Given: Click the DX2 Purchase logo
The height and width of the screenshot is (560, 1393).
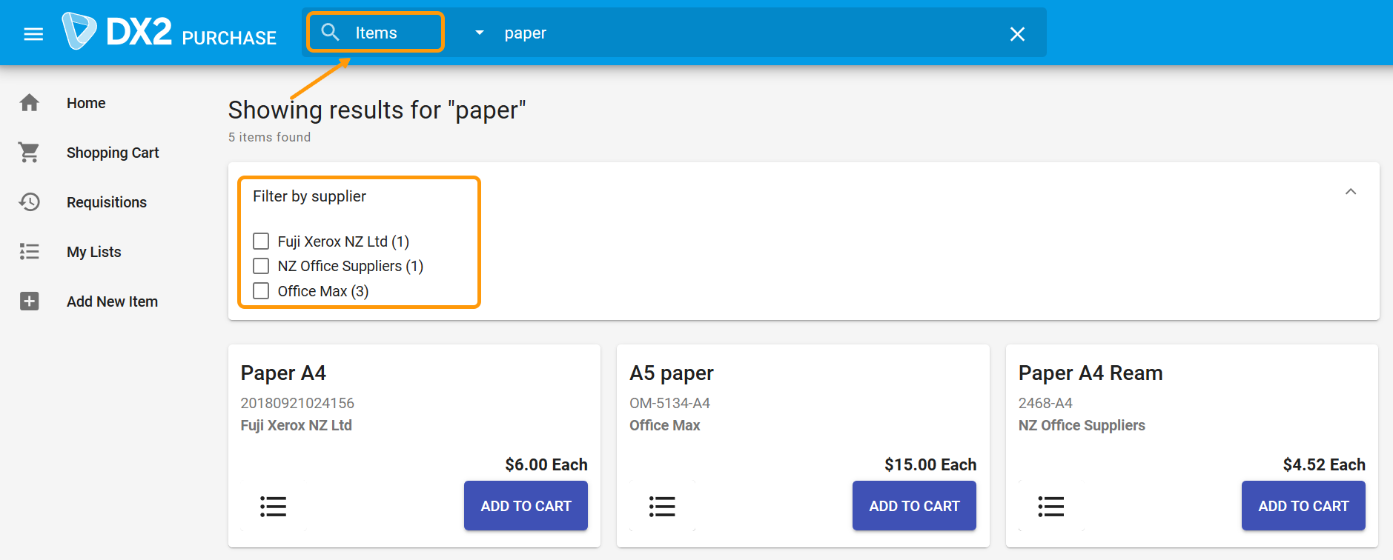Looking at the screenshot, I should [x=169, y=33].
